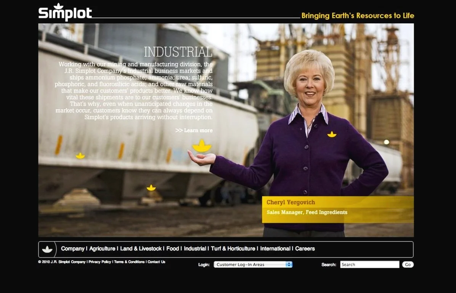
Task: Expand the Customer Log-In Areas dropdown
Action: pyautogui.click(x=253, y=264)
